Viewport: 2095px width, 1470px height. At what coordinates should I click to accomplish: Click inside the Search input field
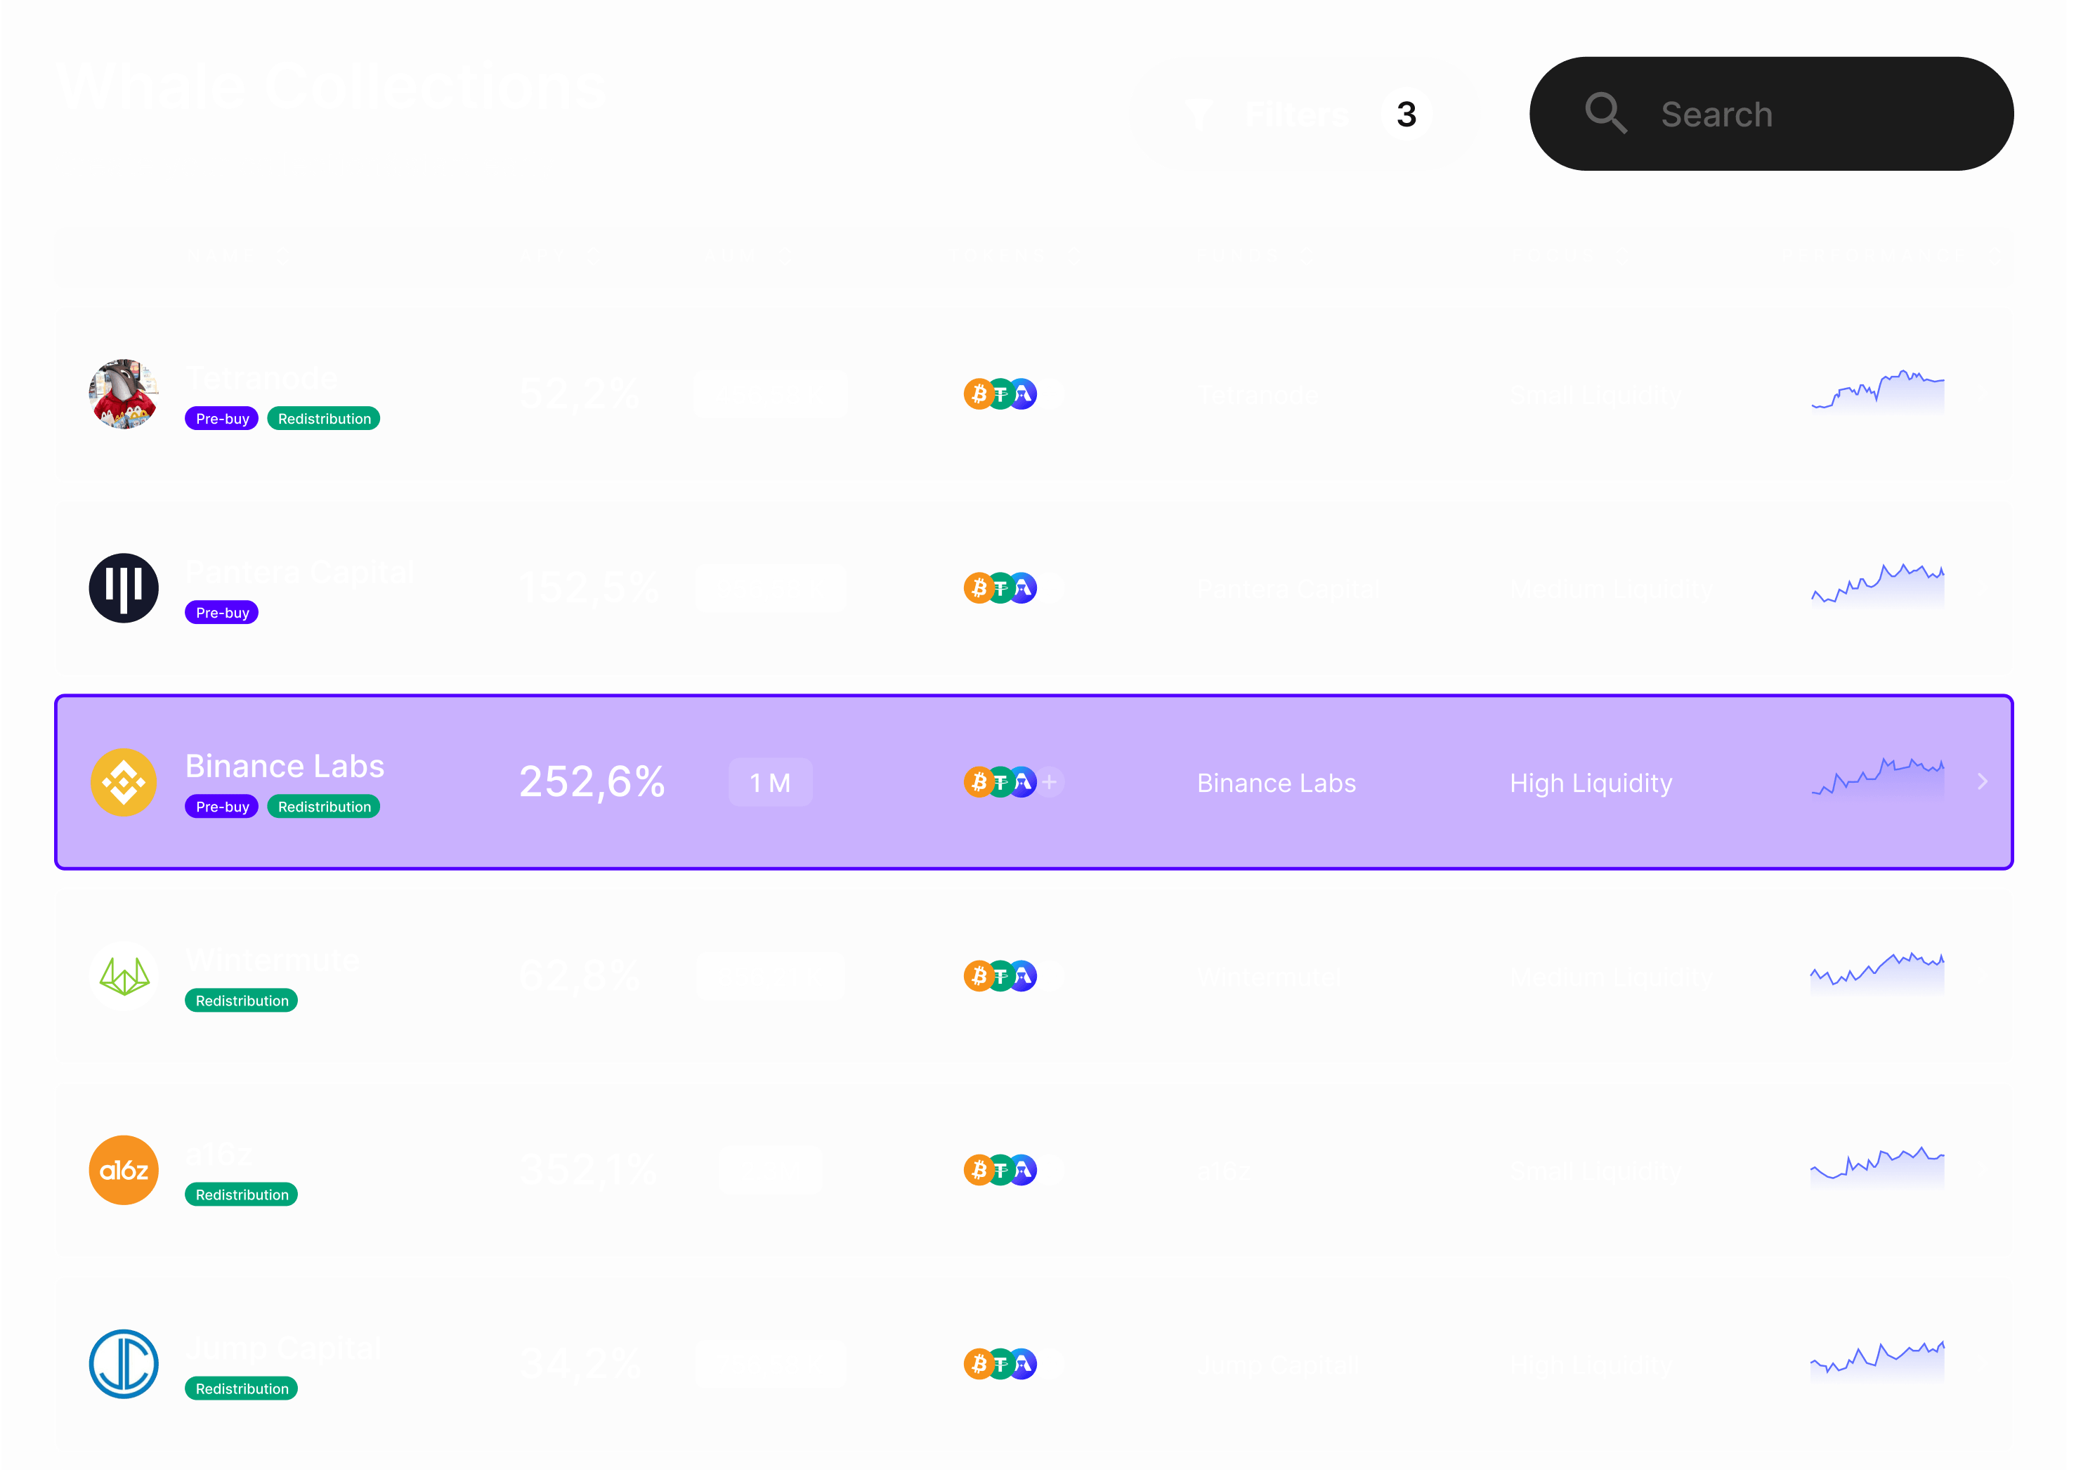point(1780,113)
